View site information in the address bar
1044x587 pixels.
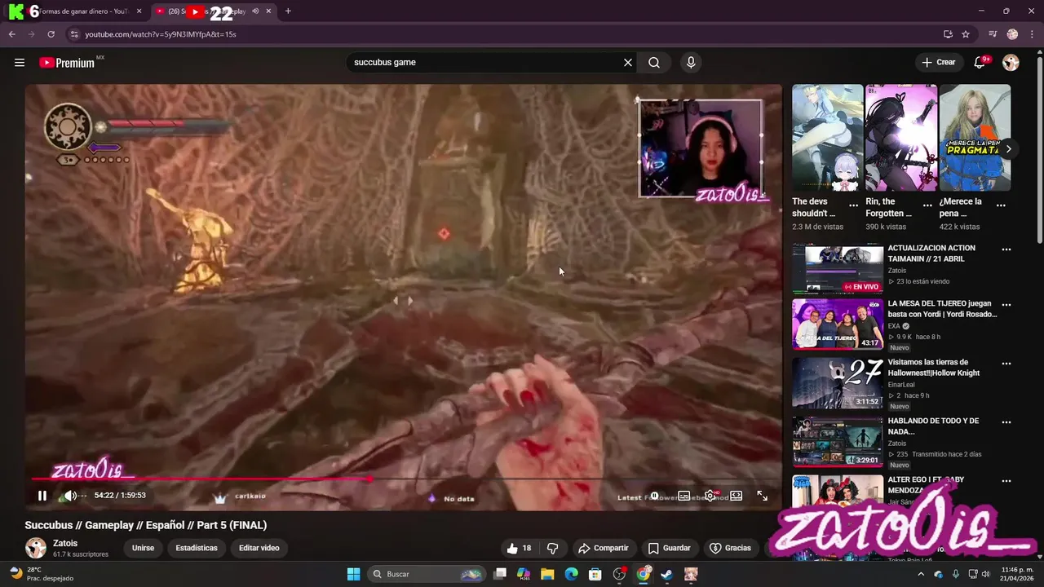click(x=74, y=34)
